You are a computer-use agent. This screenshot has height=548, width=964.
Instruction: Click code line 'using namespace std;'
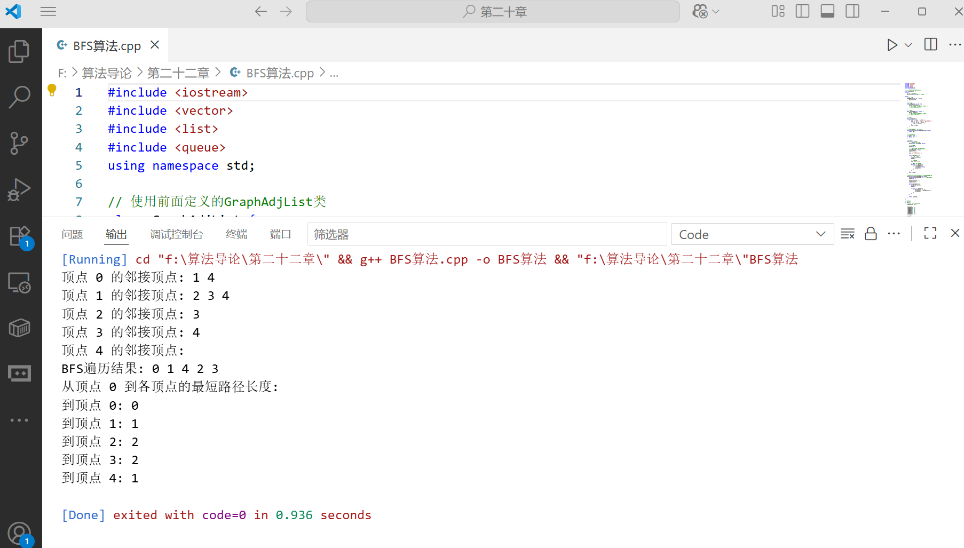181,165
